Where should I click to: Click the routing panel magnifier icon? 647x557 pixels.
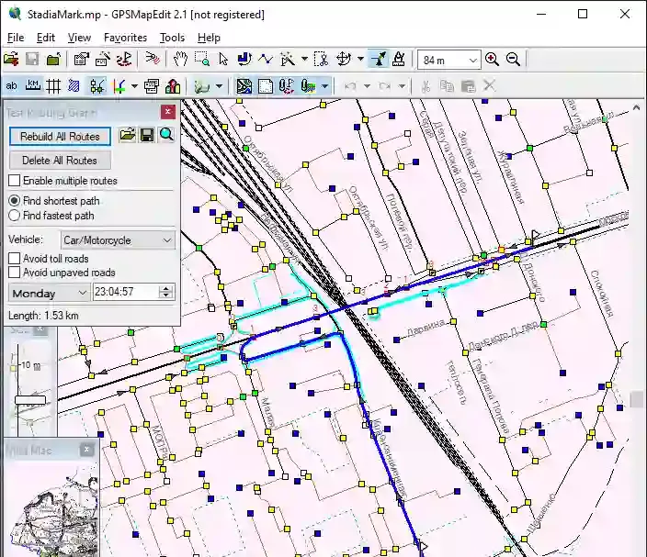click(x=166, y=135)
